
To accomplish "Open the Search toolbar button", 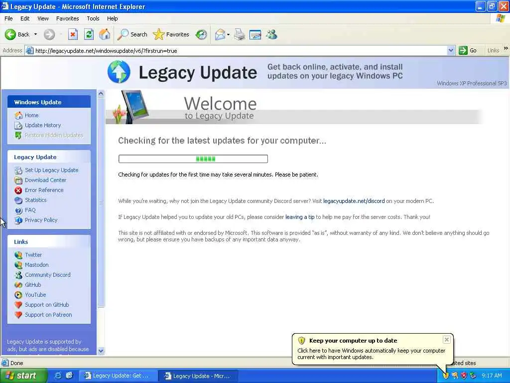I will coord(132,34).
